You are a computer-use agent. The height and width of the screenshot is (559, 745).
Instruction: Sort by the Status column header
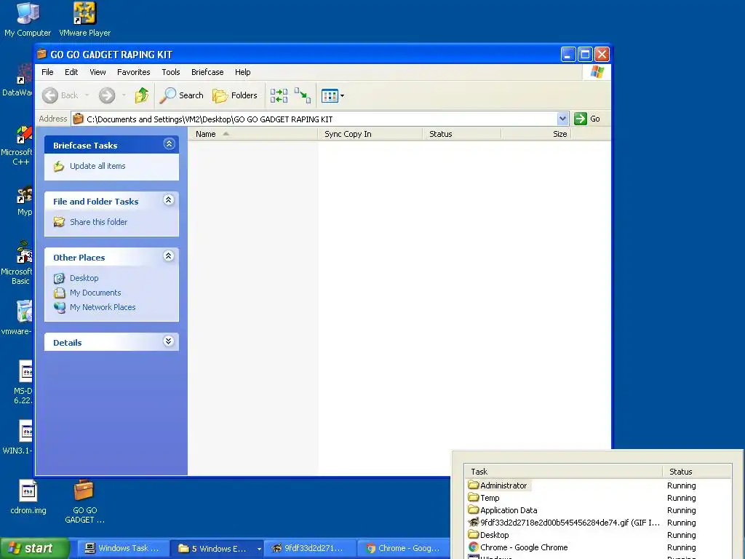click(461, 134)
